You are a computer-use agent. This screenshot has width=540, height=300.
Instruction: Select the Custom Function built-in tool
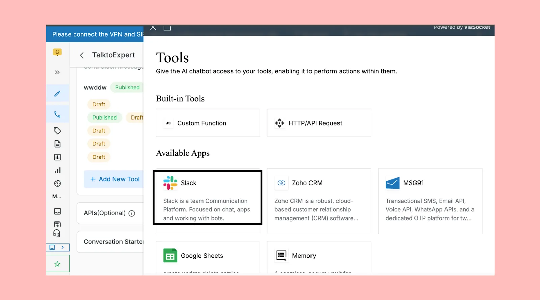point(208,123)
